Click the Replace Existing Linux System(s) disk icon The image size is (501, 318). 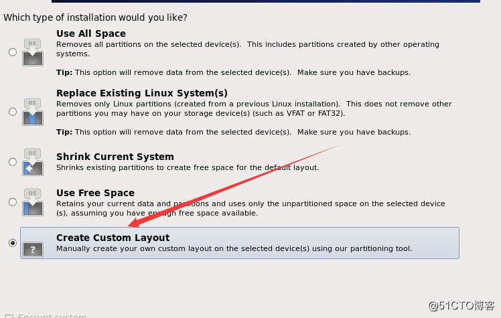tap(33, 112)
